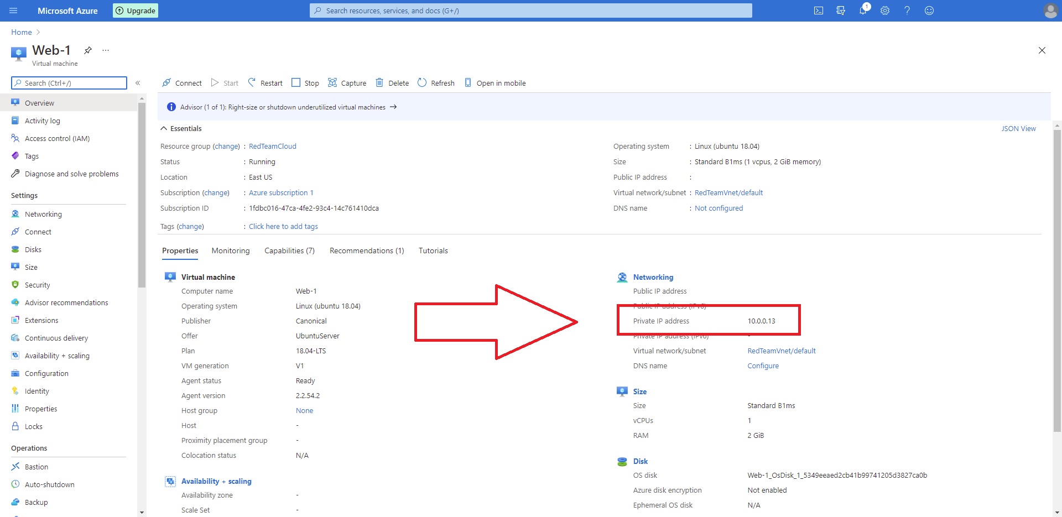Click Refresh in the VM toolbar
Screen dimensions: 1062x517
436,83
